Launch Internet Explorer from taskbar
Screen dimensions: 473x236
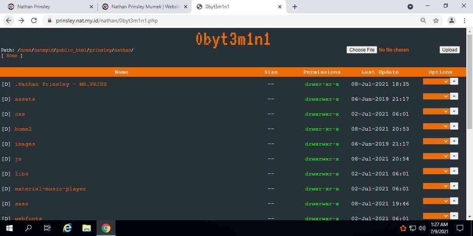[x=68, y=228]
